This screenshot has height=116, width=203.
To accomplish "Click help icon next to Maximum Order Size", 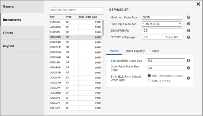I will pyautogui.click(x=189, y=17).
